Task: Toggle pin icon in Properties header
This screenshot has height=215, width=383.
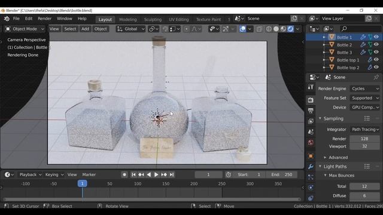Action: [376, 77]
